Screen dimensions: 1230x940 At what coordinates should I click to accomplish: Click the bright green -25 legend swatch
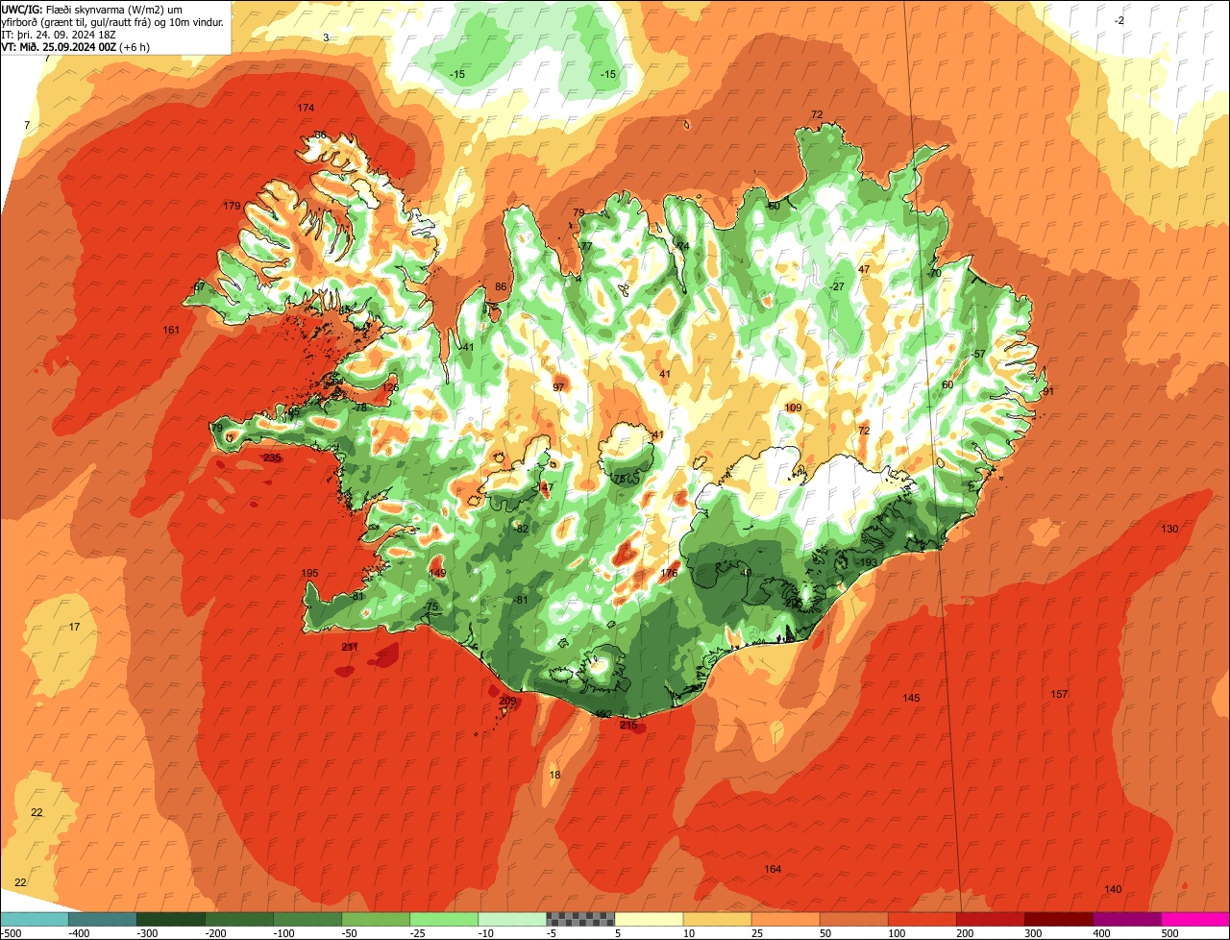443,920
